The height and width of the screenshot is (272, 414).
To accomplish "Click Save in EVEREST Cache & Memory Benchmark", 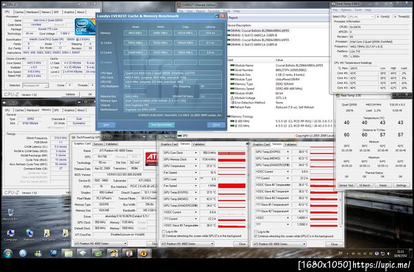I will point(106,125).
